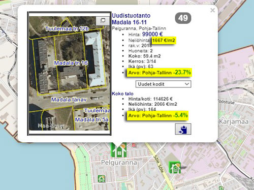This screenshot has height=190, width=254.
Task: Open the Uudet kodit dropdown
Action: 163,84
